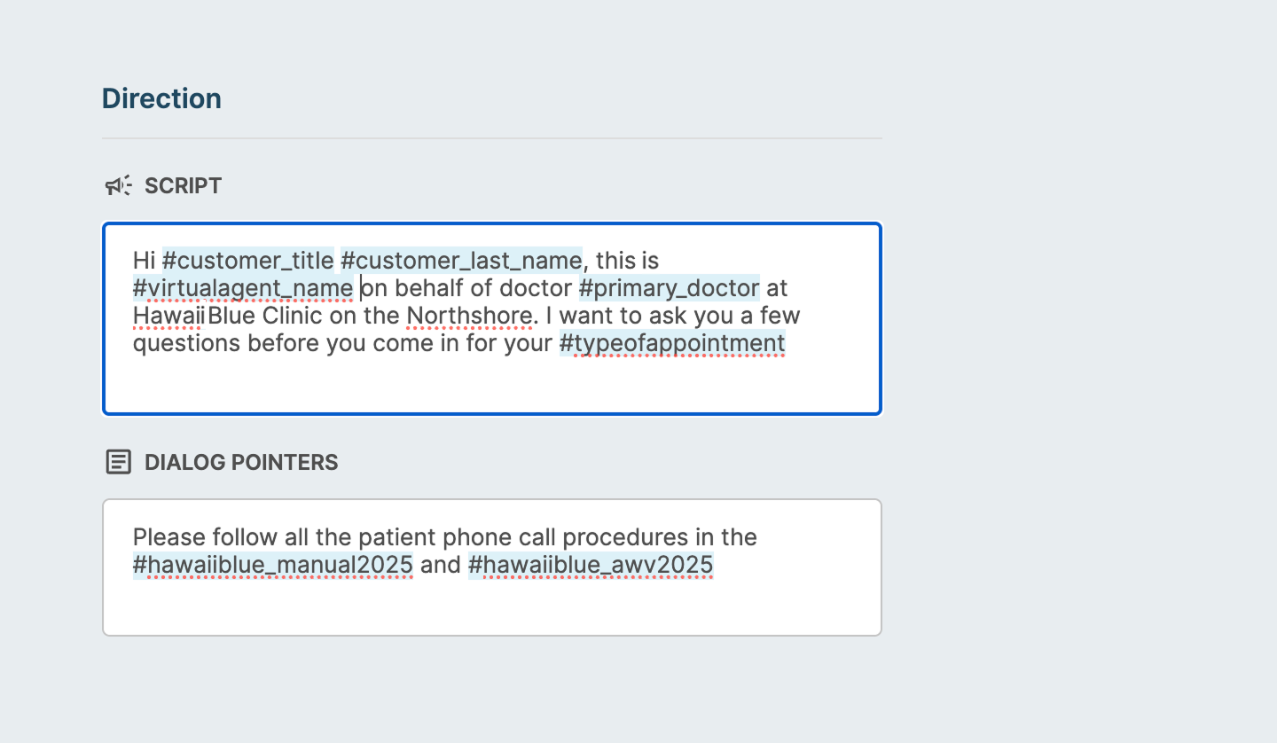Click the #primary_doctor variable tag
This screenshot has width=1277, height=743.
point(670,288)
